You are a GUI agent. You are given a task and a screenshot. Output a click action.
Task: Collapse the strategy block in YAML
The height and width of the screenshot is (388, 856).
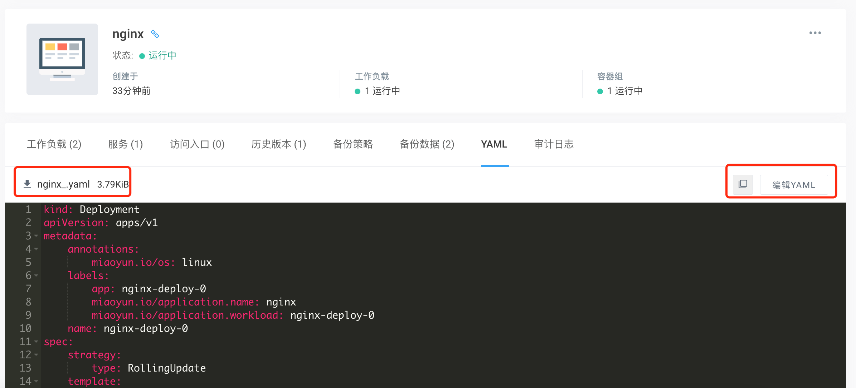[36, 355]
